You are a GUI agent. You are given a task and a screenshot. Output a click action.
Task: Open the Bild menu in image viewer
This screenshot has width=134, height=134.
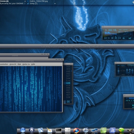tap(19, 64)
